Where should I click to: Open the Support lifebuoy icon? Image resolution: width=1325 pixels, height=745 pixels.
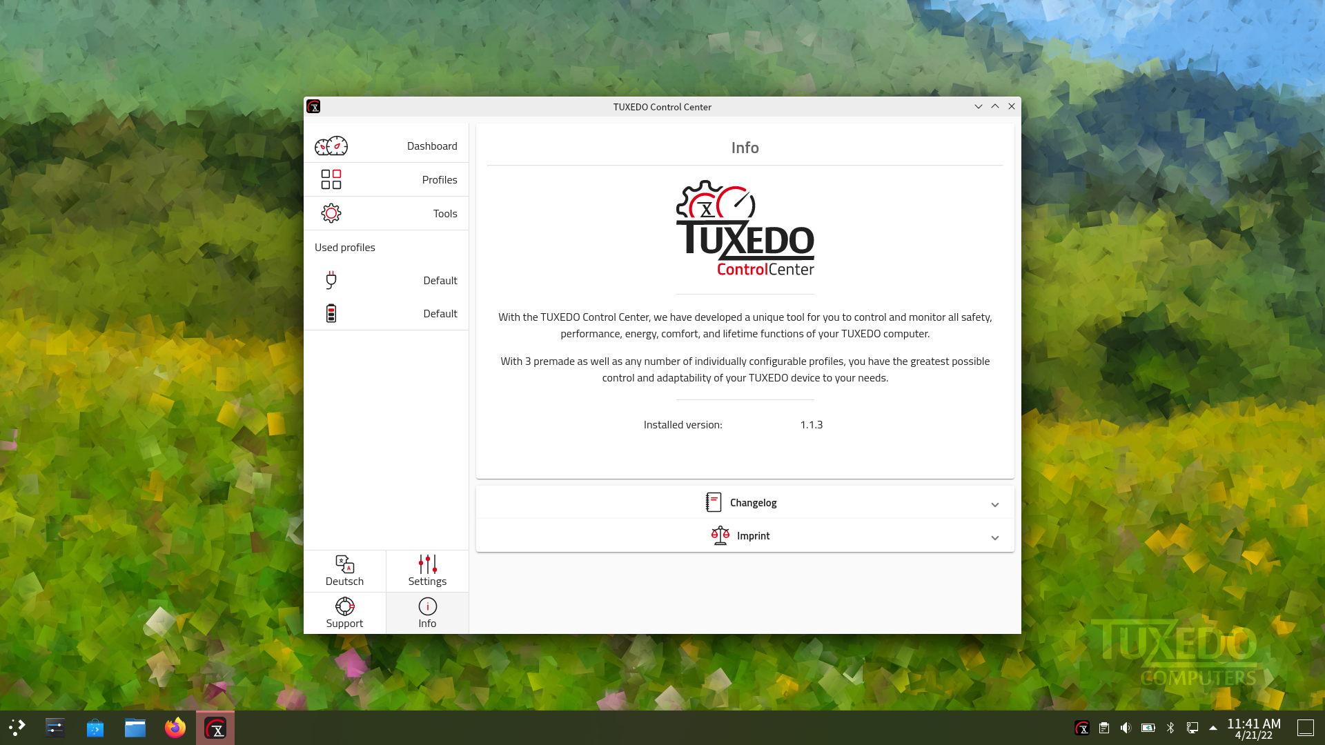pyautogui.click(x=344, y=606)
